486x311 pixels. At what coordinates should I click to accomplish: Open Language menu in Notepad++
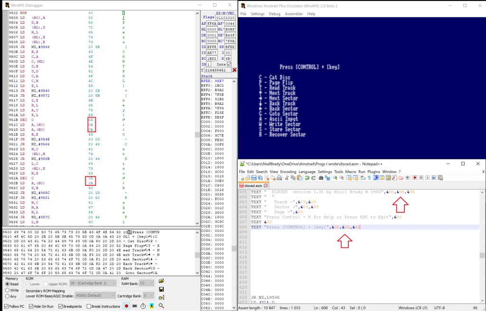click(307, 172)
